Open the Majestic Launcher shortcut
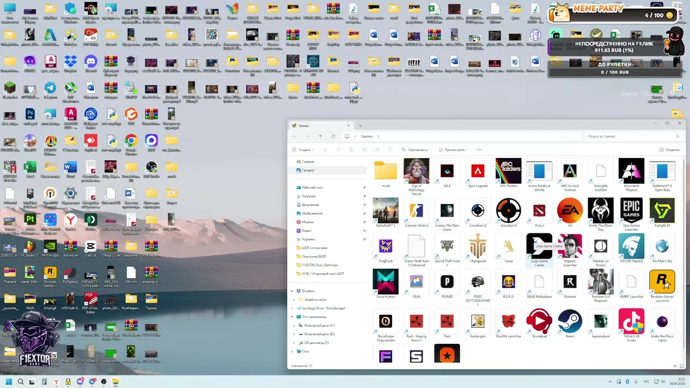 [570, 250]
